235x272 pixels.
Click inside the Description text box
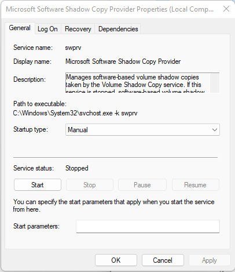(x=138, y=83)
